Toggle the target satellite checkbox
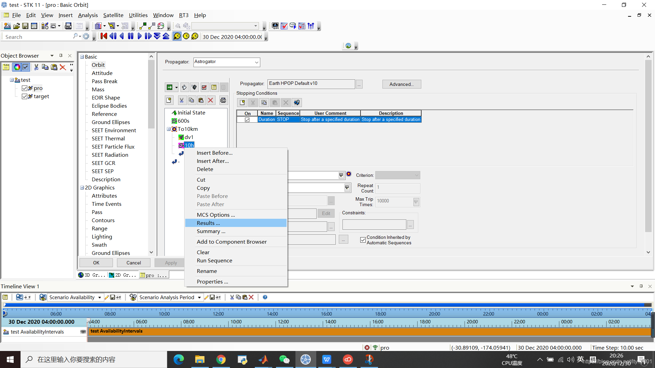The image size is (655, 368). point(25,96)
